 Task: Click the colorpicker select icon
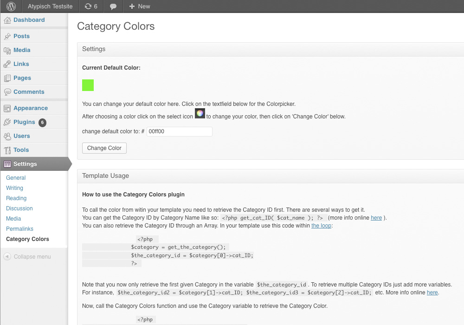200,113
